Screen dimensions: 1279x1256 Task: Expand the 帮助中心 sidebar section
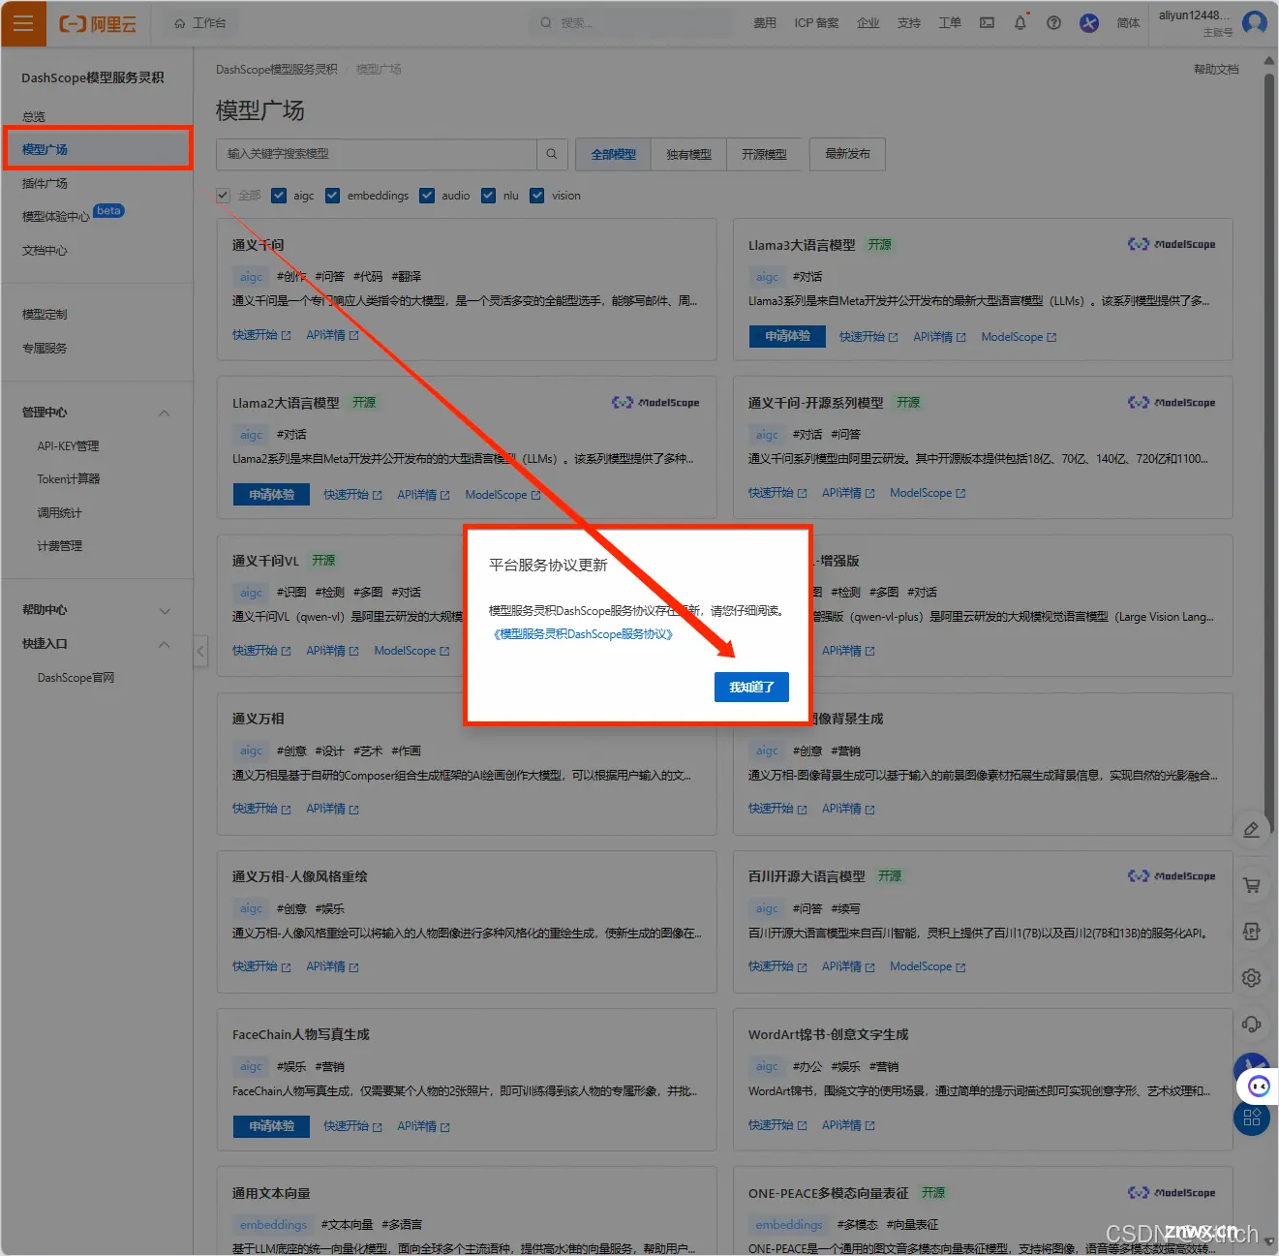(x=165, y=611)
